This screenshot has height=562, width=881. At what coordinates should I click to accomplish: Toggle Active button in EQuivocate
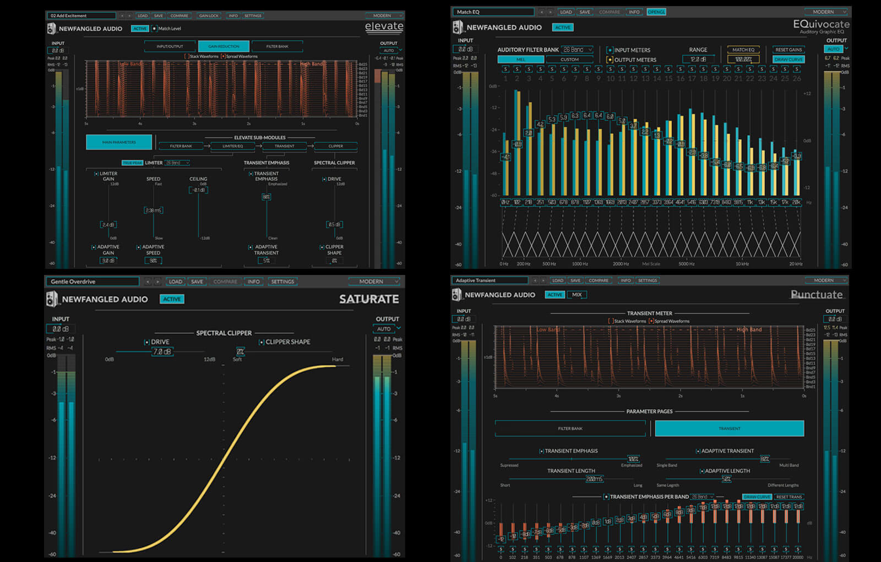pos(563,27)
